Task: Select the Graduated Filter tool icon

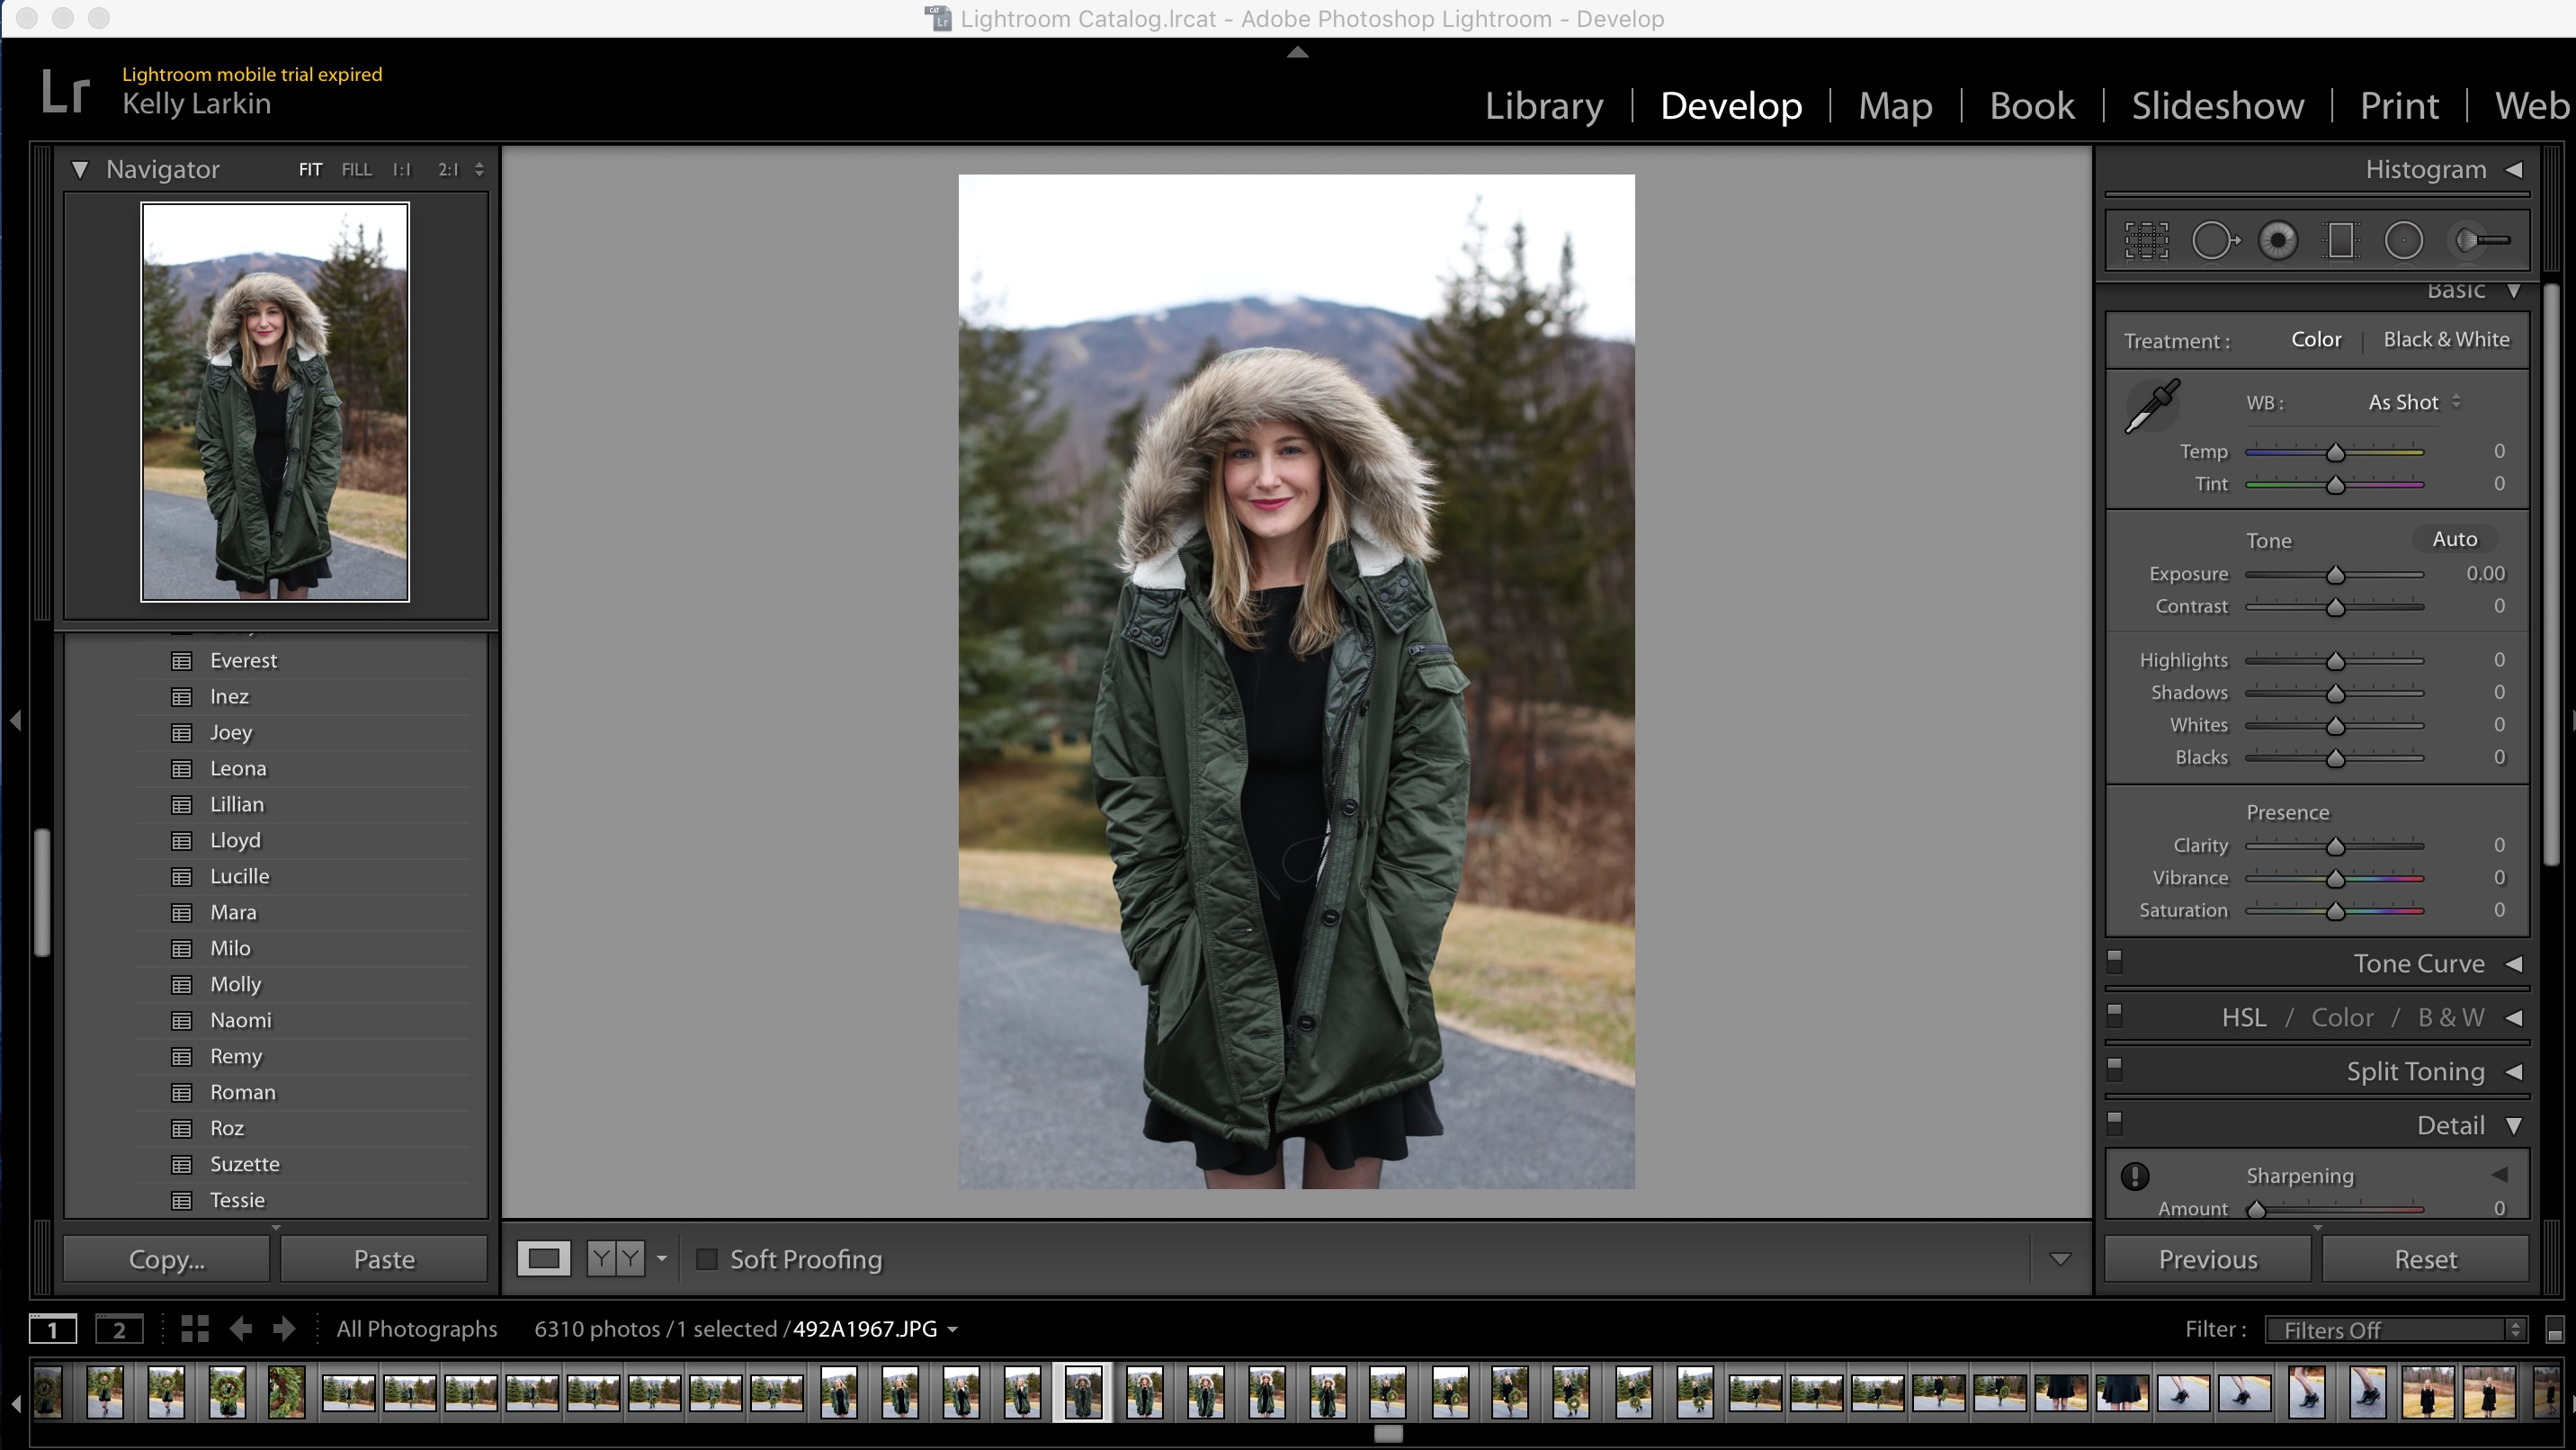Action: coord(2340,238)
